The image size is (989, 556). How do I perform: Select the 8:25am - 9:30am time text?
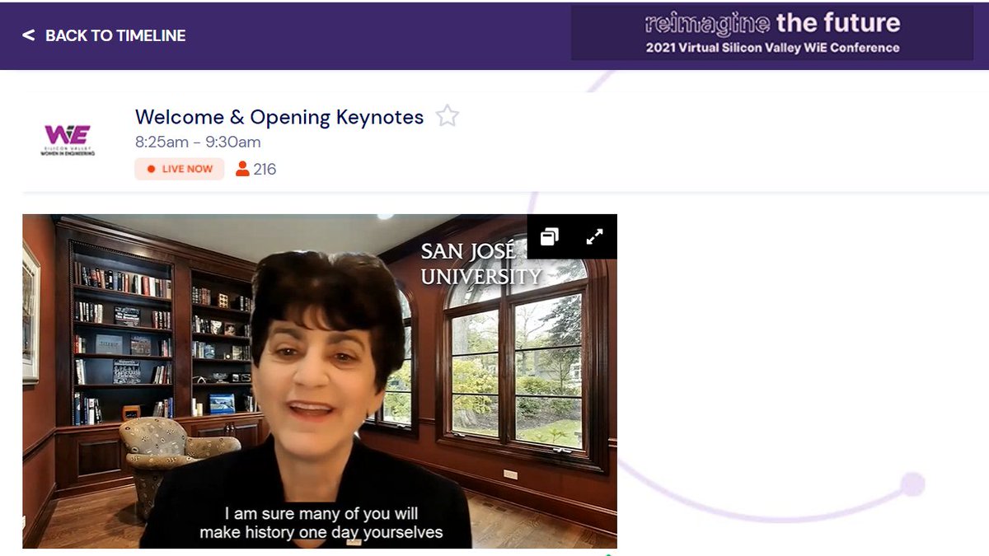[x=198, y=142]
